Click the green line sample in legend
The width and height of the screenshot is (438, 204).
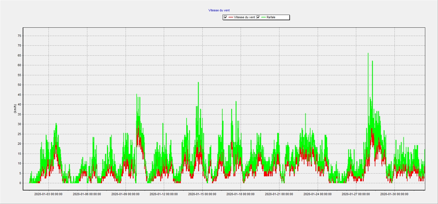point(263,17)
